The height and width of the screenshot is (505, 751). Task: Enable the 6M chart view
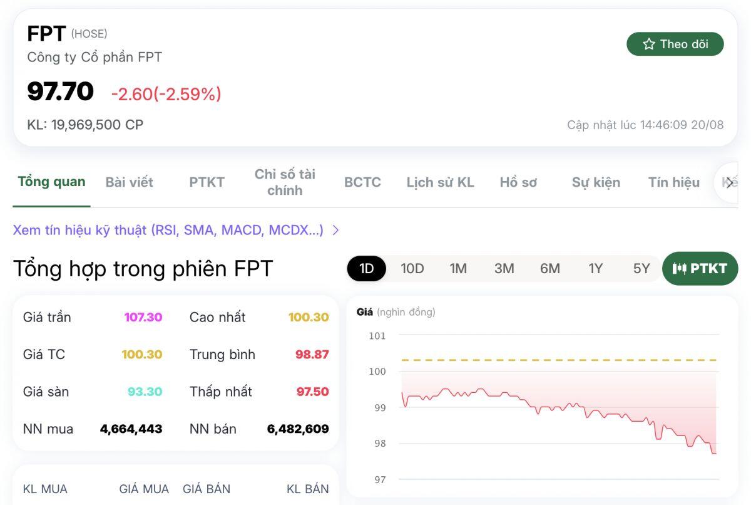[549, 268]
